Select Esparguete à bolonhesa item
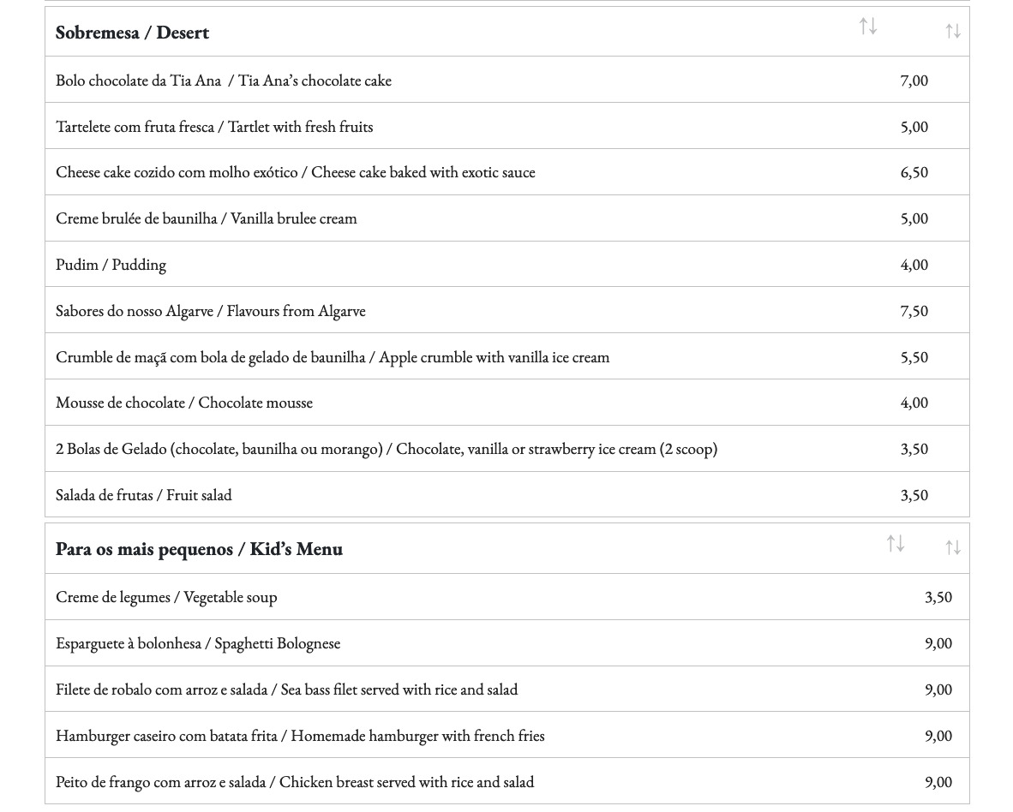Screen dimensions: 1013x812 click(198, 643)
